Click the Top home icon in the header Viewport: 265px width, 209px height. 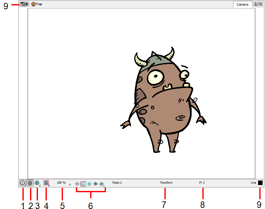click(x=33, y=4)
